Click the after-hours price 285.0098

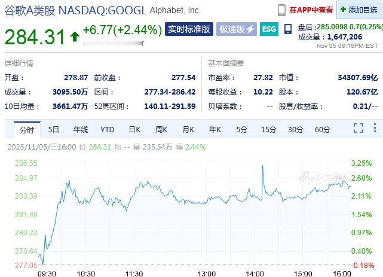pos(332,26)
